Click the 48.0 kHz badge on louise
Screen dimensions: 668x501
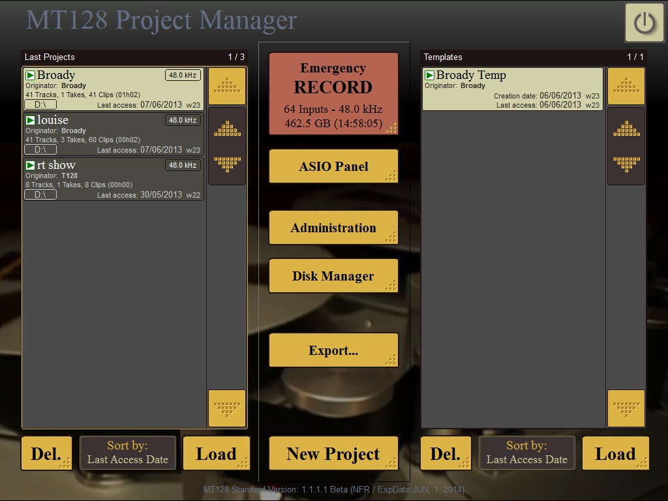pos(183,120)
